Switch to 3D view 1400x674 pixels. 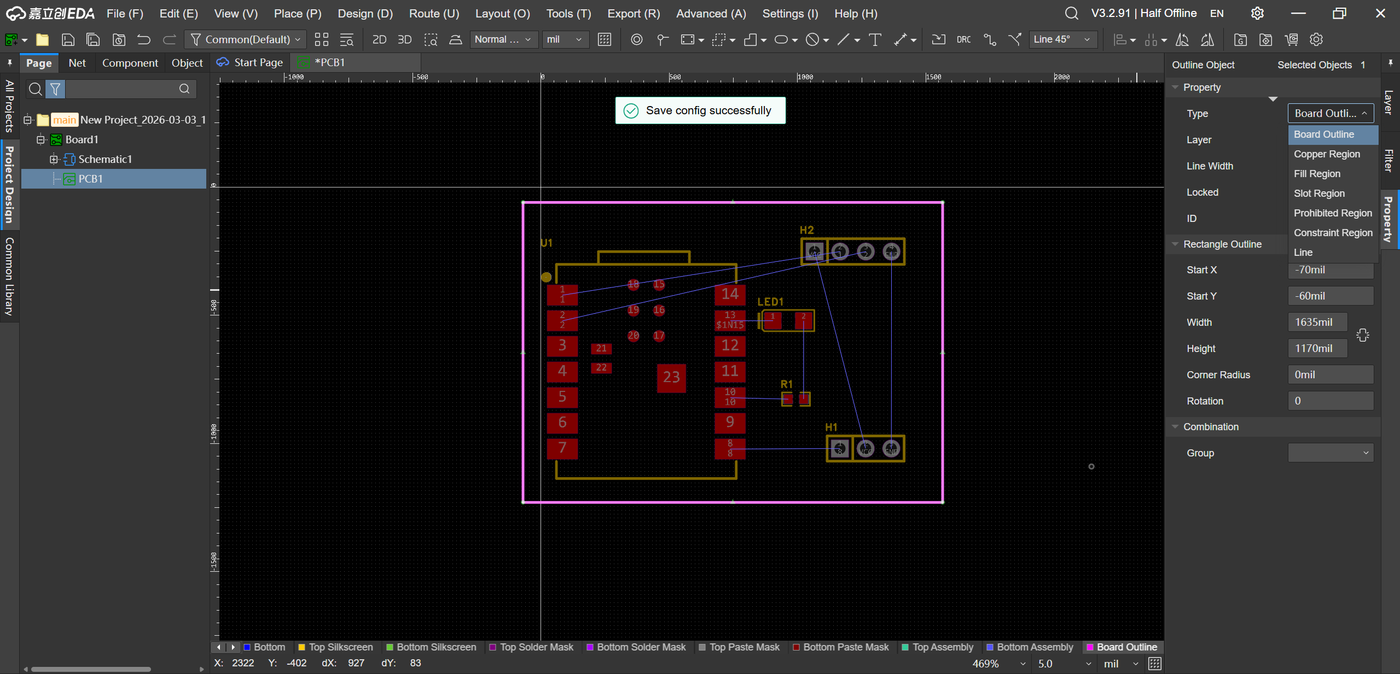tap(404, 39)
